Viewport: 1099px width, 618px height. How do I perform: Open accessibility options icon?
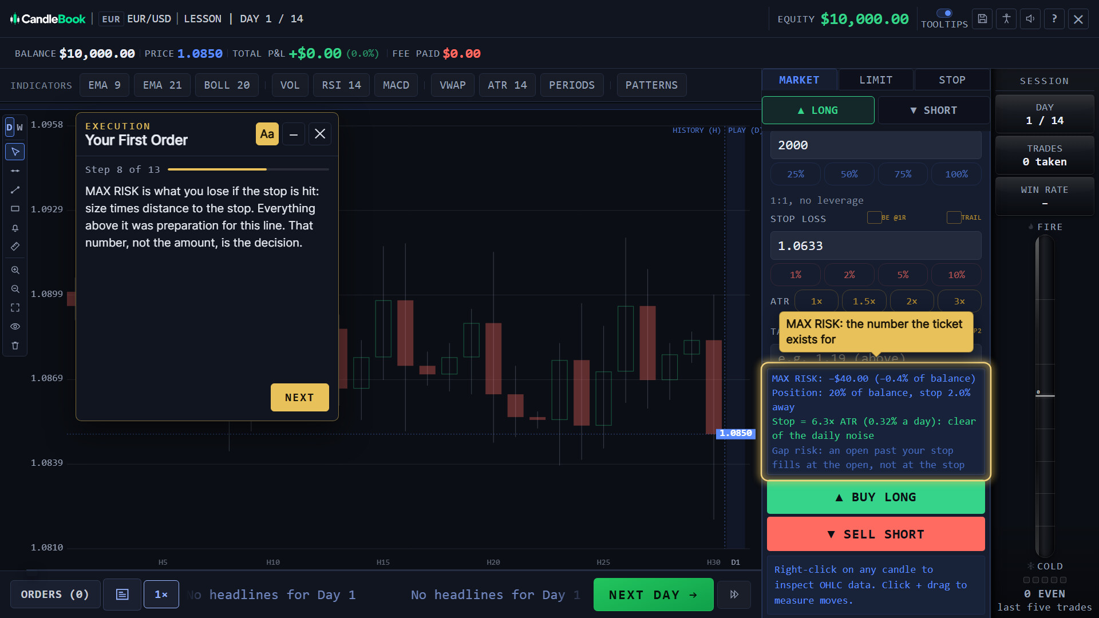(x=1006, y=19)
